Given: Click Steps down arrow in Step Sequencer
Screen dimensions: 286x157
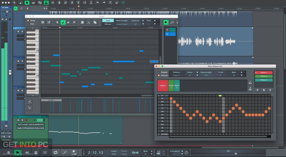Looking at the screenshot, I should (197, 75).
